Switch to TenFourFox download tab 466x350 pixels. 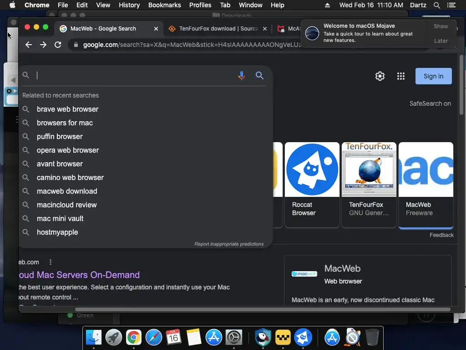[x=218, y=29]
